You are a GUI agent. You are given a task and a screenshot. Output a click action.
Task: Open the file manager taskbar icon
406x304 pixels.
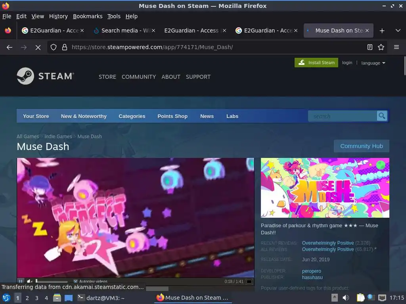click(57, 298)
